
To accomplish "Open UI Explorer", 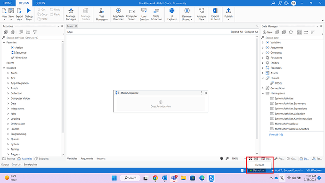I will (x=172, y=14).
